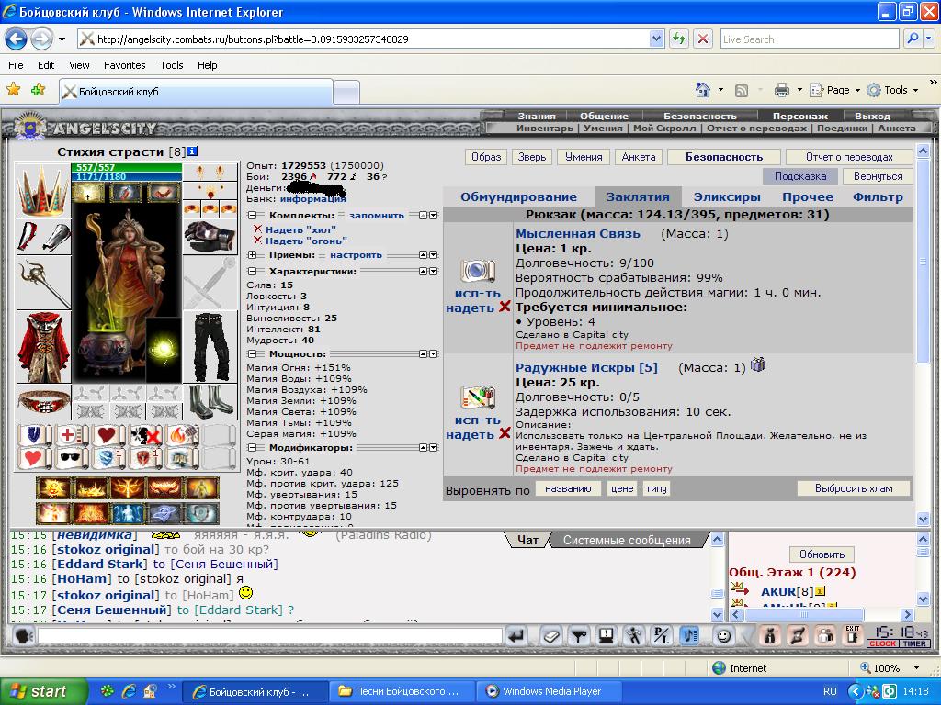Open Windows Media Player from the taskbar

tap(551, 691)
